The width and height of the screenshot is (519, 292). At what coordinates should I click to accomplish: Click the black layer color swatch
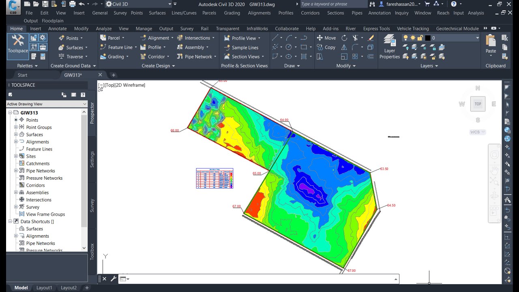point(427,38)
